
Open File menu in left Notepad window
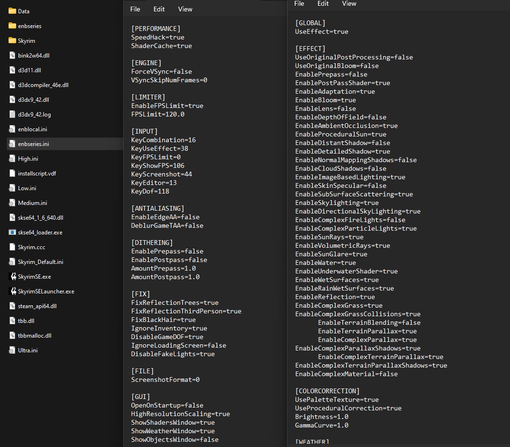click(135, 9)
